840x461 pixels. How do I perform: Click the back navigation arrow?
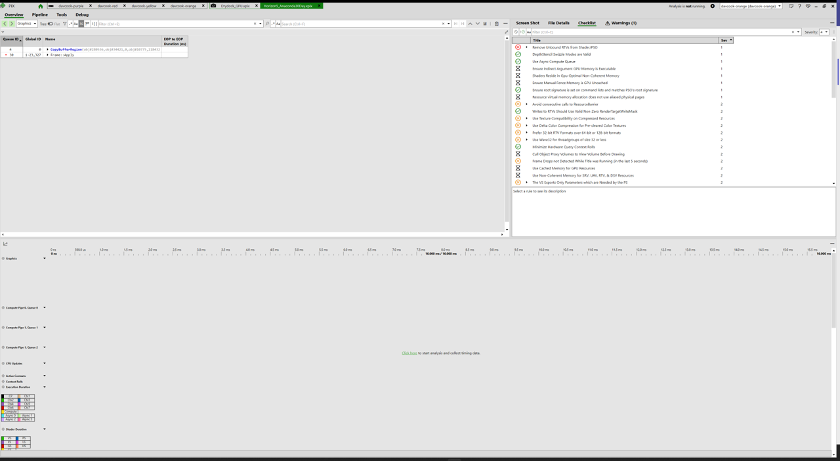pyautogui.click(x=5, y=24)
